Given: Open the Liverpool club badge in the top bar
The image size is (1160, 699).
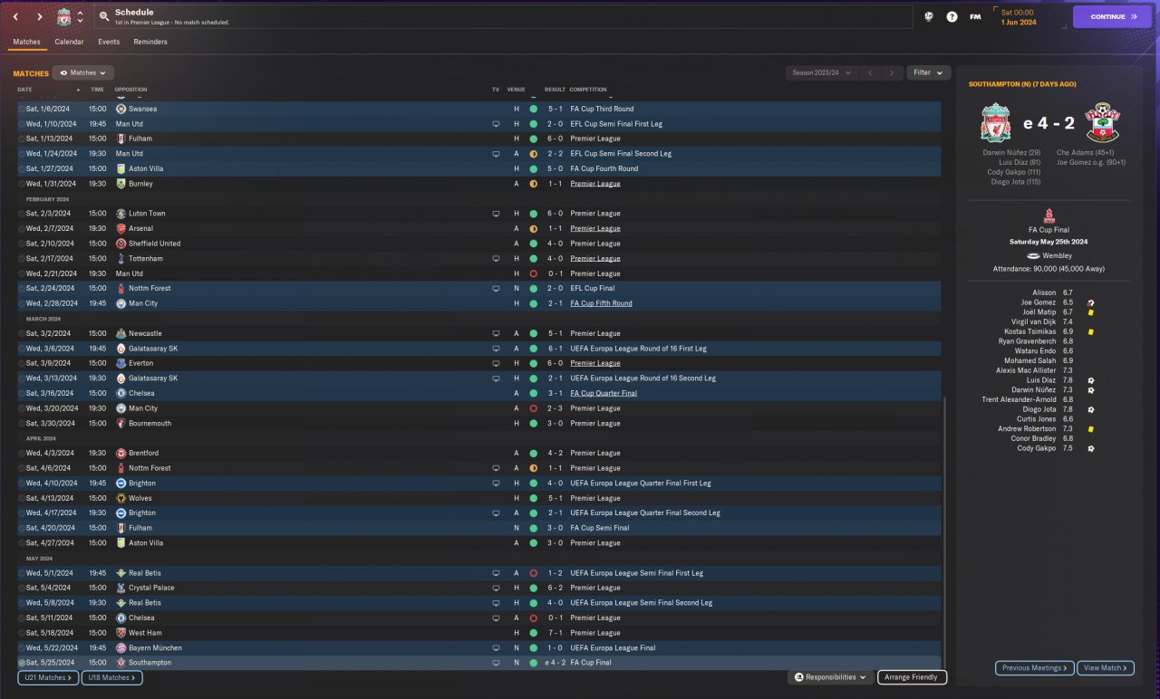Looking at the screenshot, I should point(63,17).
